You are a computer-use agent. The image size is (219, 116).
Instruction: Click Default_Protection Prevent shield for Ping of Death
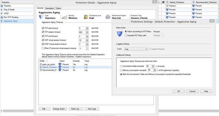click(x=167, y=10)
